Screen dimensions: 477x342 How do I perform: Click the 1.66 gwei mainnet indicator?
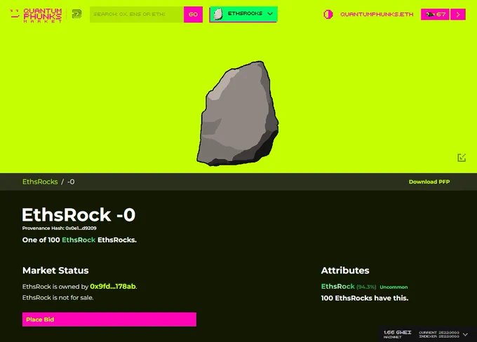click(397, 334)
